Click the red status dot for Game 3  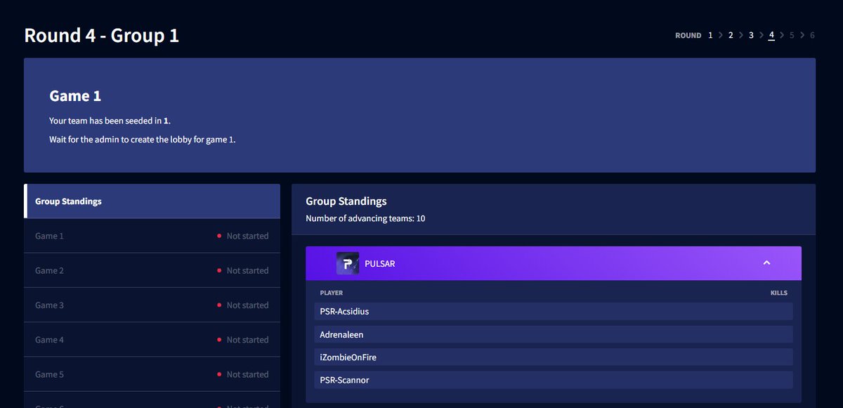pyautogui.click(x=219, y=305)
